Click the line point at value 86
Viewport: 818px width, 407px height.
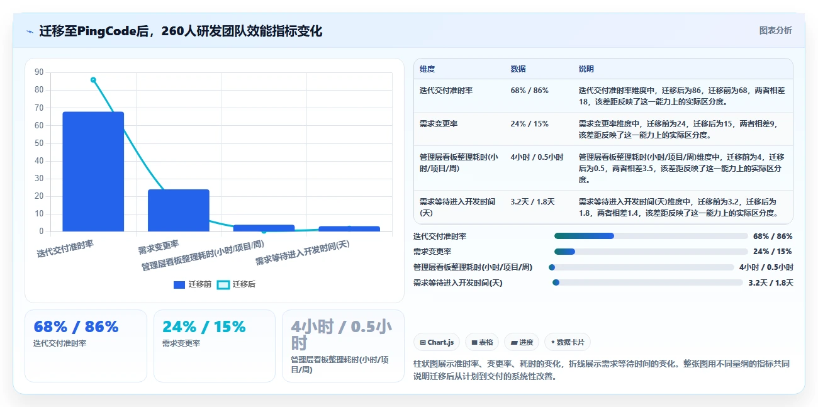tap(93, 80)
